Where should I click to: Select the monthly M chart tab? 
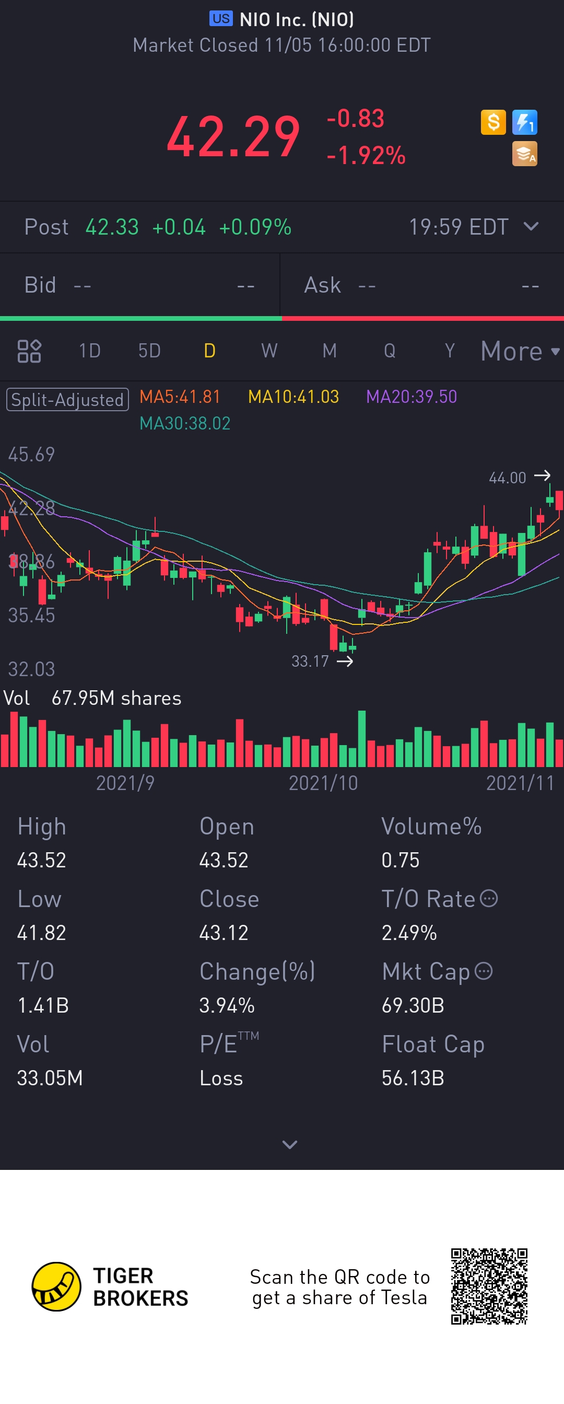330,351
